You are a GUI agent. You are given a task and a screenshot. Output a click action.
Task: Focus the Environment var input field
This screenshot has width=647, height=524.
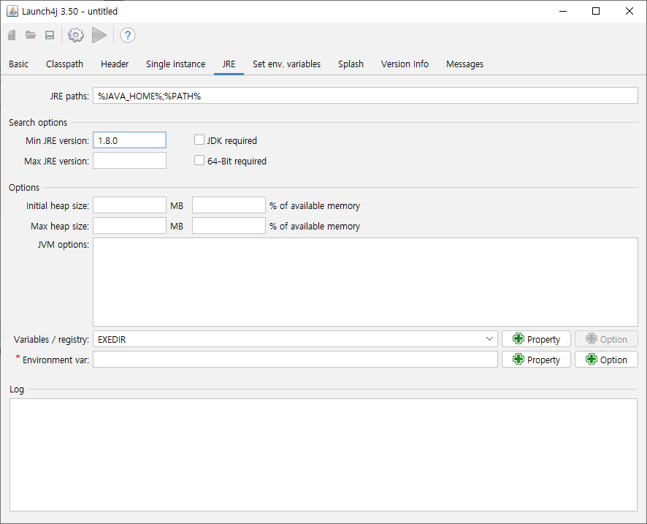pos(295,360)
